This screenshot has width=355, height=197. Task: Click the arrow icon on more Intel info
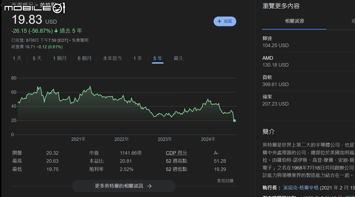(x=149, y=186)
